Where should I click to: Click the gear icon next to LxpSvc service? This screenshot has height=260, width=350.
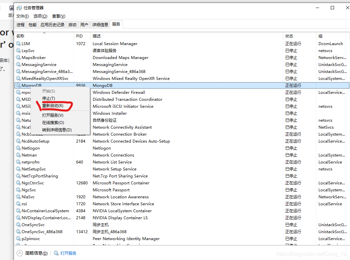[x=18, y=50]
